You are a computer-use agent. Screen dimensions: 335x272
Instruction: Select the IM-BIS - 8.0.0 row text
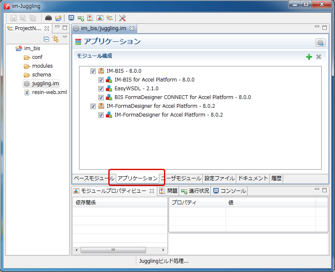click(x=124, y=71)
